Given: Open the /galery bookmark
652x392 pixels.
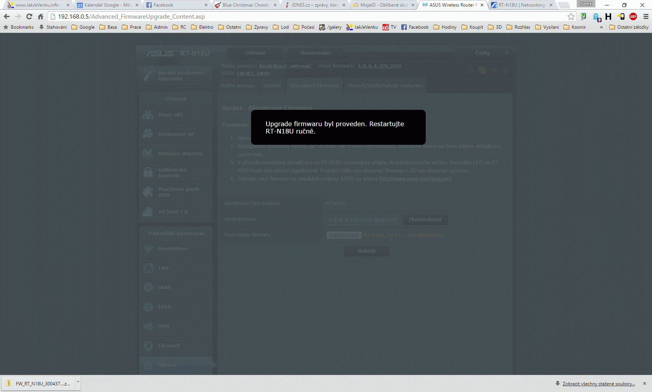Looking at the screenshot, I should pos(330,27).
